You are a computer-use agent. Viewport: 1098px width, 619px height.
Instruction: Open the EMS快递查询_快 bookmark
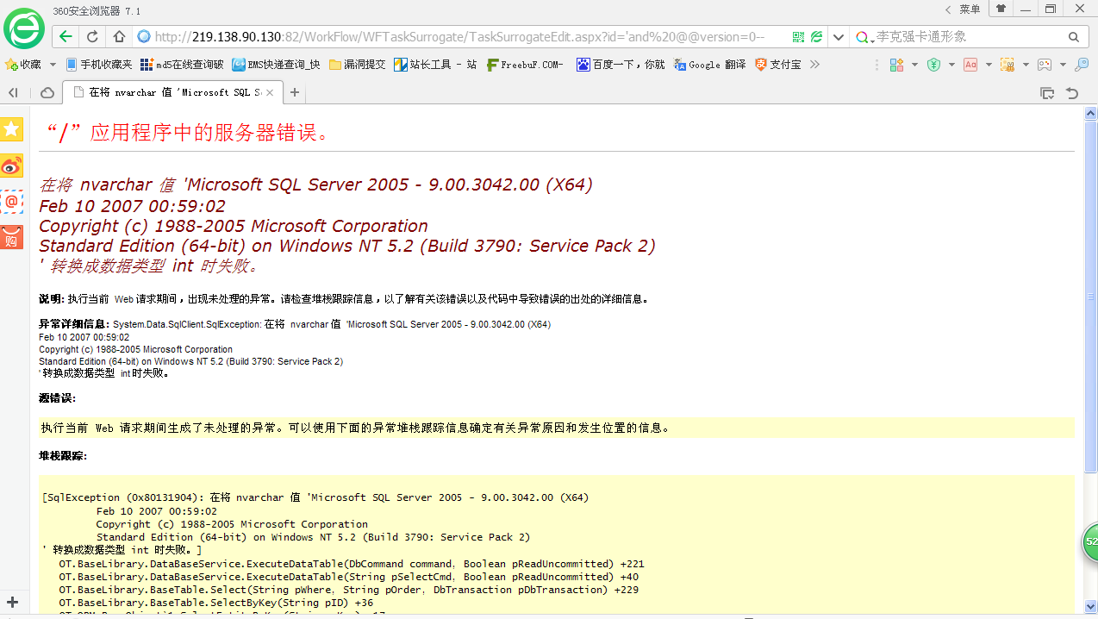pos(276,65)
